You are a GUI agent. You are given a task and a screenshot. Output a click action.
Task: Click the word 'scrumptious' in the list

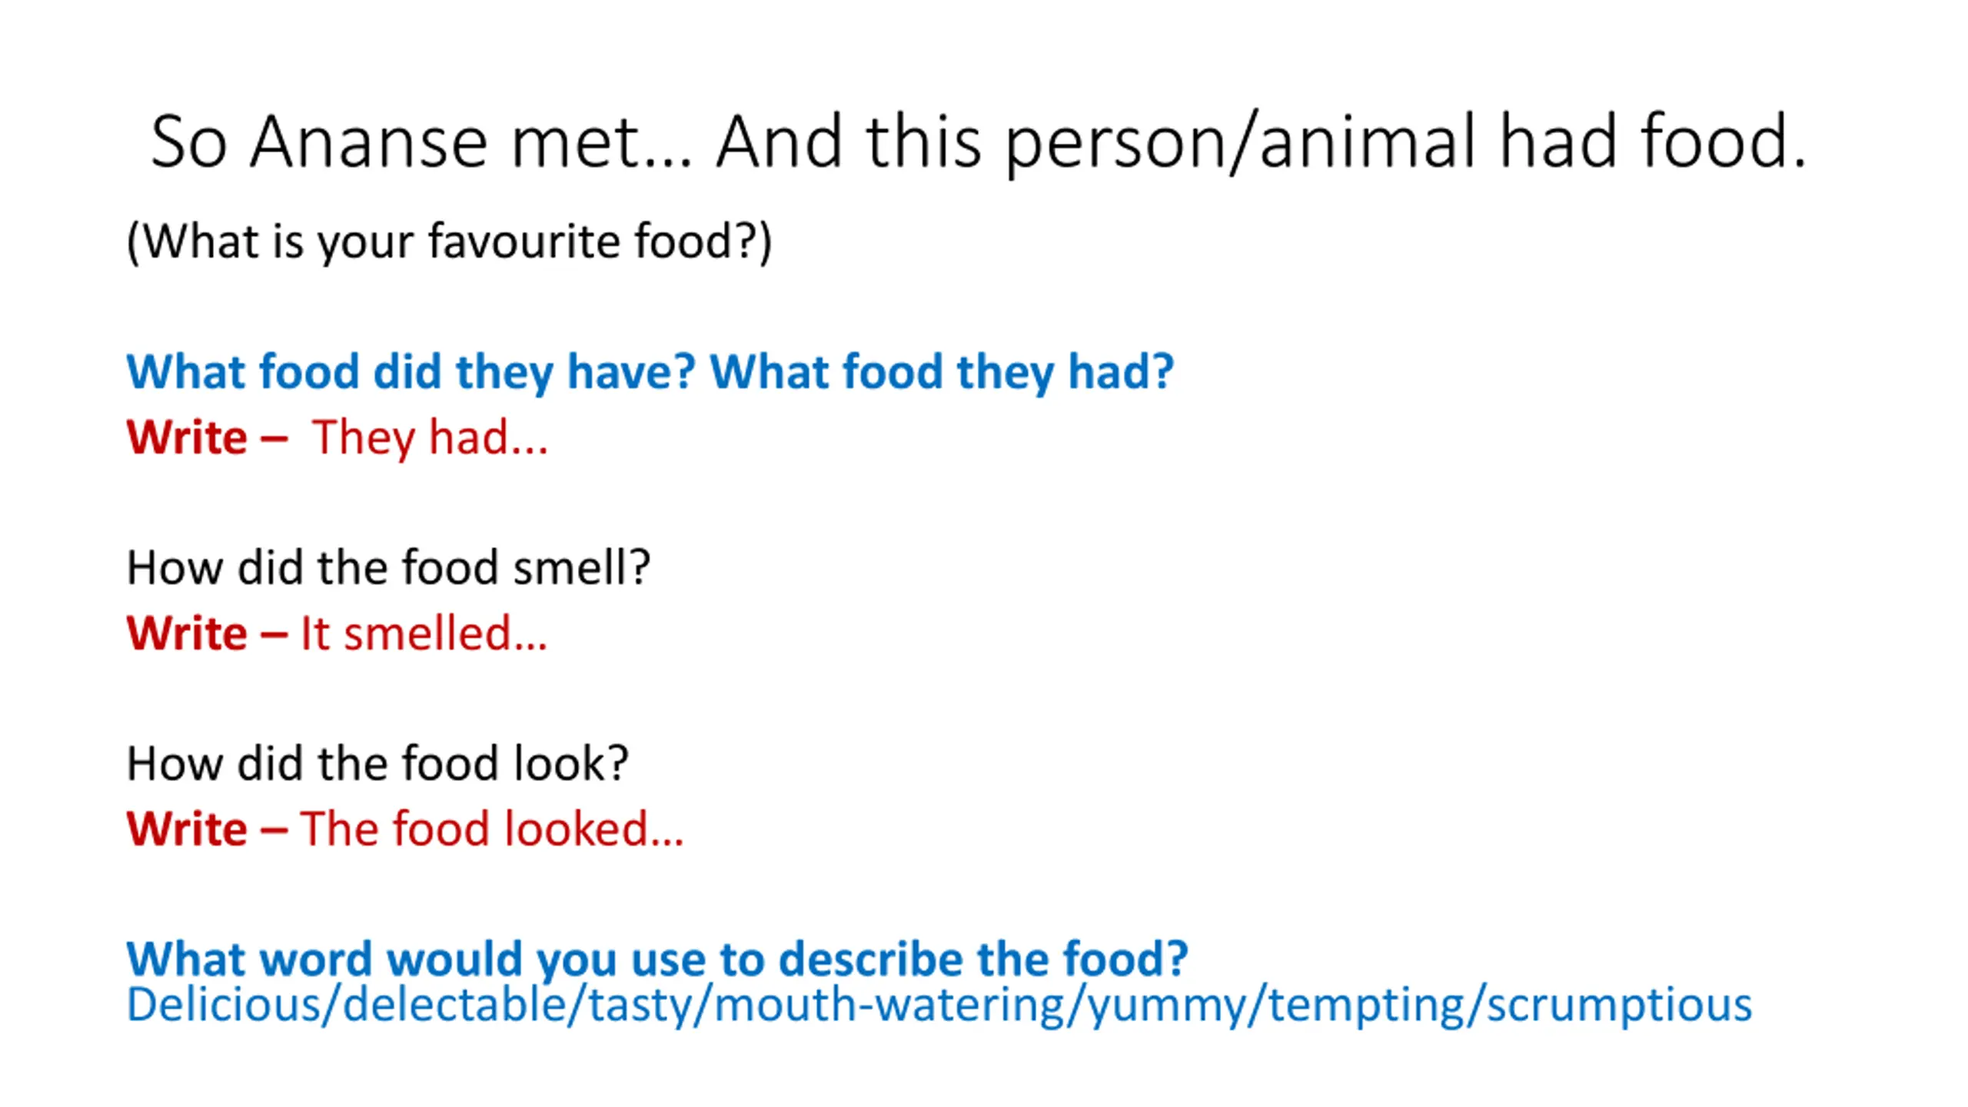coord(1619,1007)
